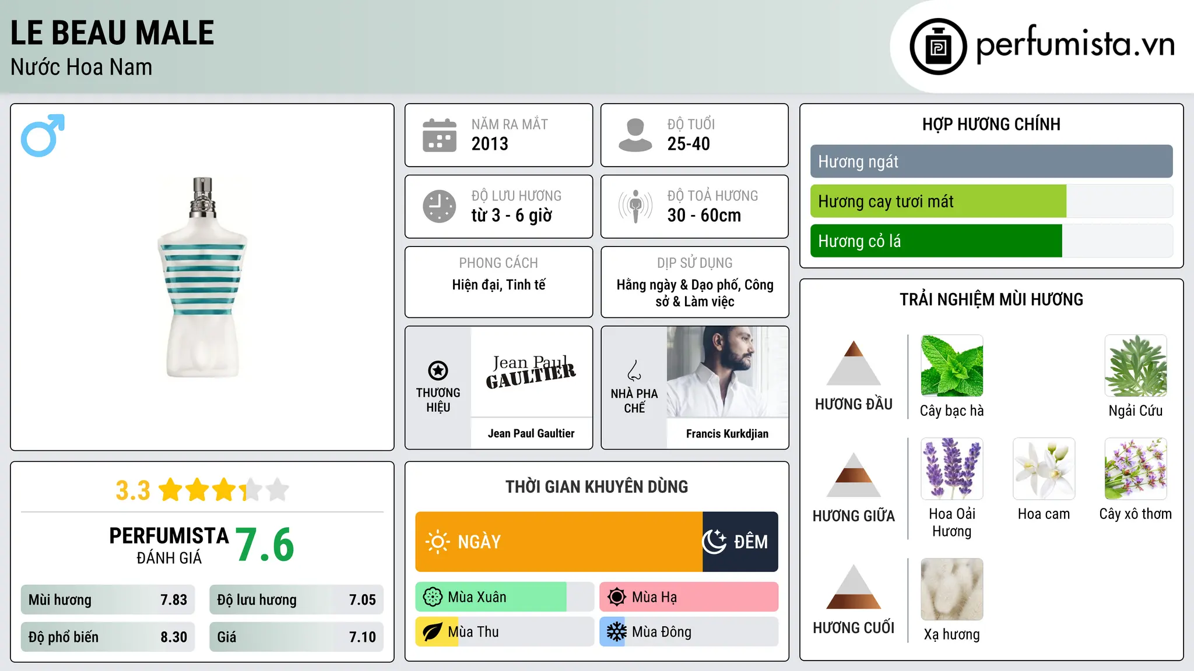Select the Hoa Oải Hương lavender image
Screen dimensions: 1194x671
click(x=952, y=469)
